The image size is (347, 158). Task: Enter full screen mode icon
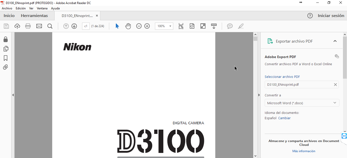coord(203,26)
